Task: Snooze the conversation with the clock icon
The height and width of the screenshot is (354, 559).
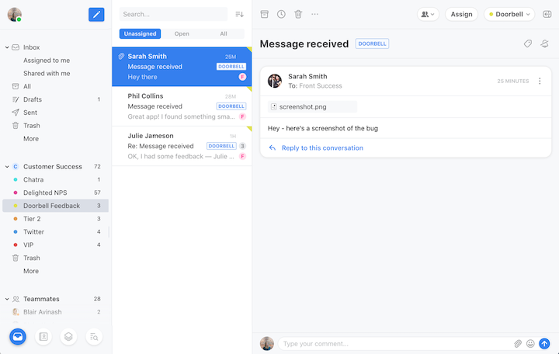Action: 281,14
